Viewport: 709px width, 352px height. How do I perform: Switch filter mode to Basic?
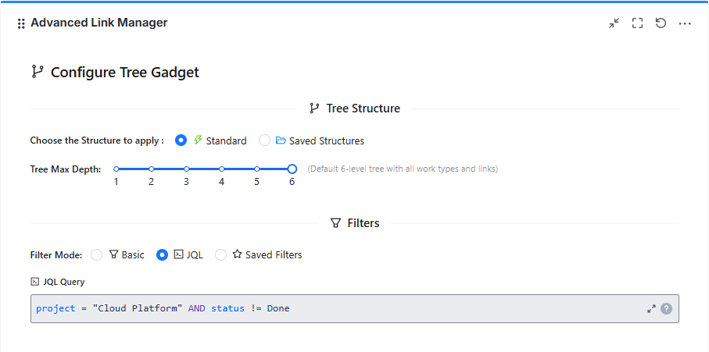[97, 254]
